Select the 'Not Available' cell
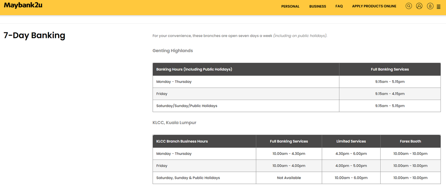 pos(289,178)
